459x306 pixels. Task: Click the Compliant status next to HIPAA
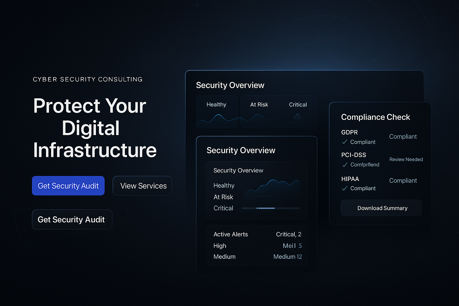click(x=403, y=180)
